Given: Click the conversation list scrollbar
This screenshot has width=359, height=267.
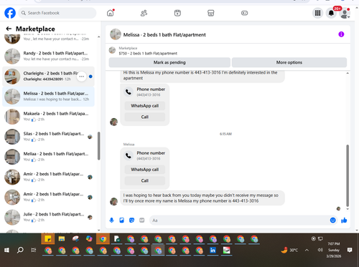Looking at the screenshot, I should click(x=98, y=146).
